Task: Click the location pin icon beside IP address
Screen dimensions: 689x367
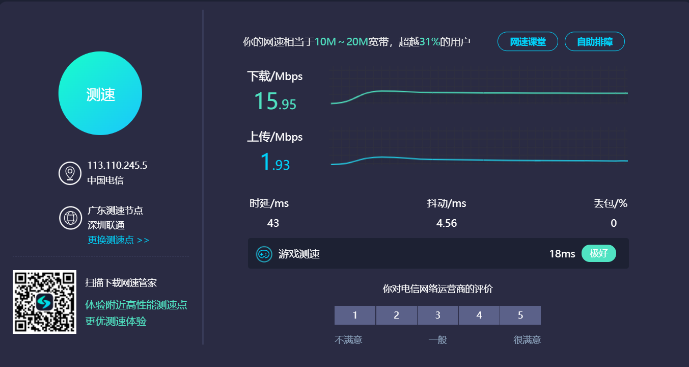Action: coord(70,173)
